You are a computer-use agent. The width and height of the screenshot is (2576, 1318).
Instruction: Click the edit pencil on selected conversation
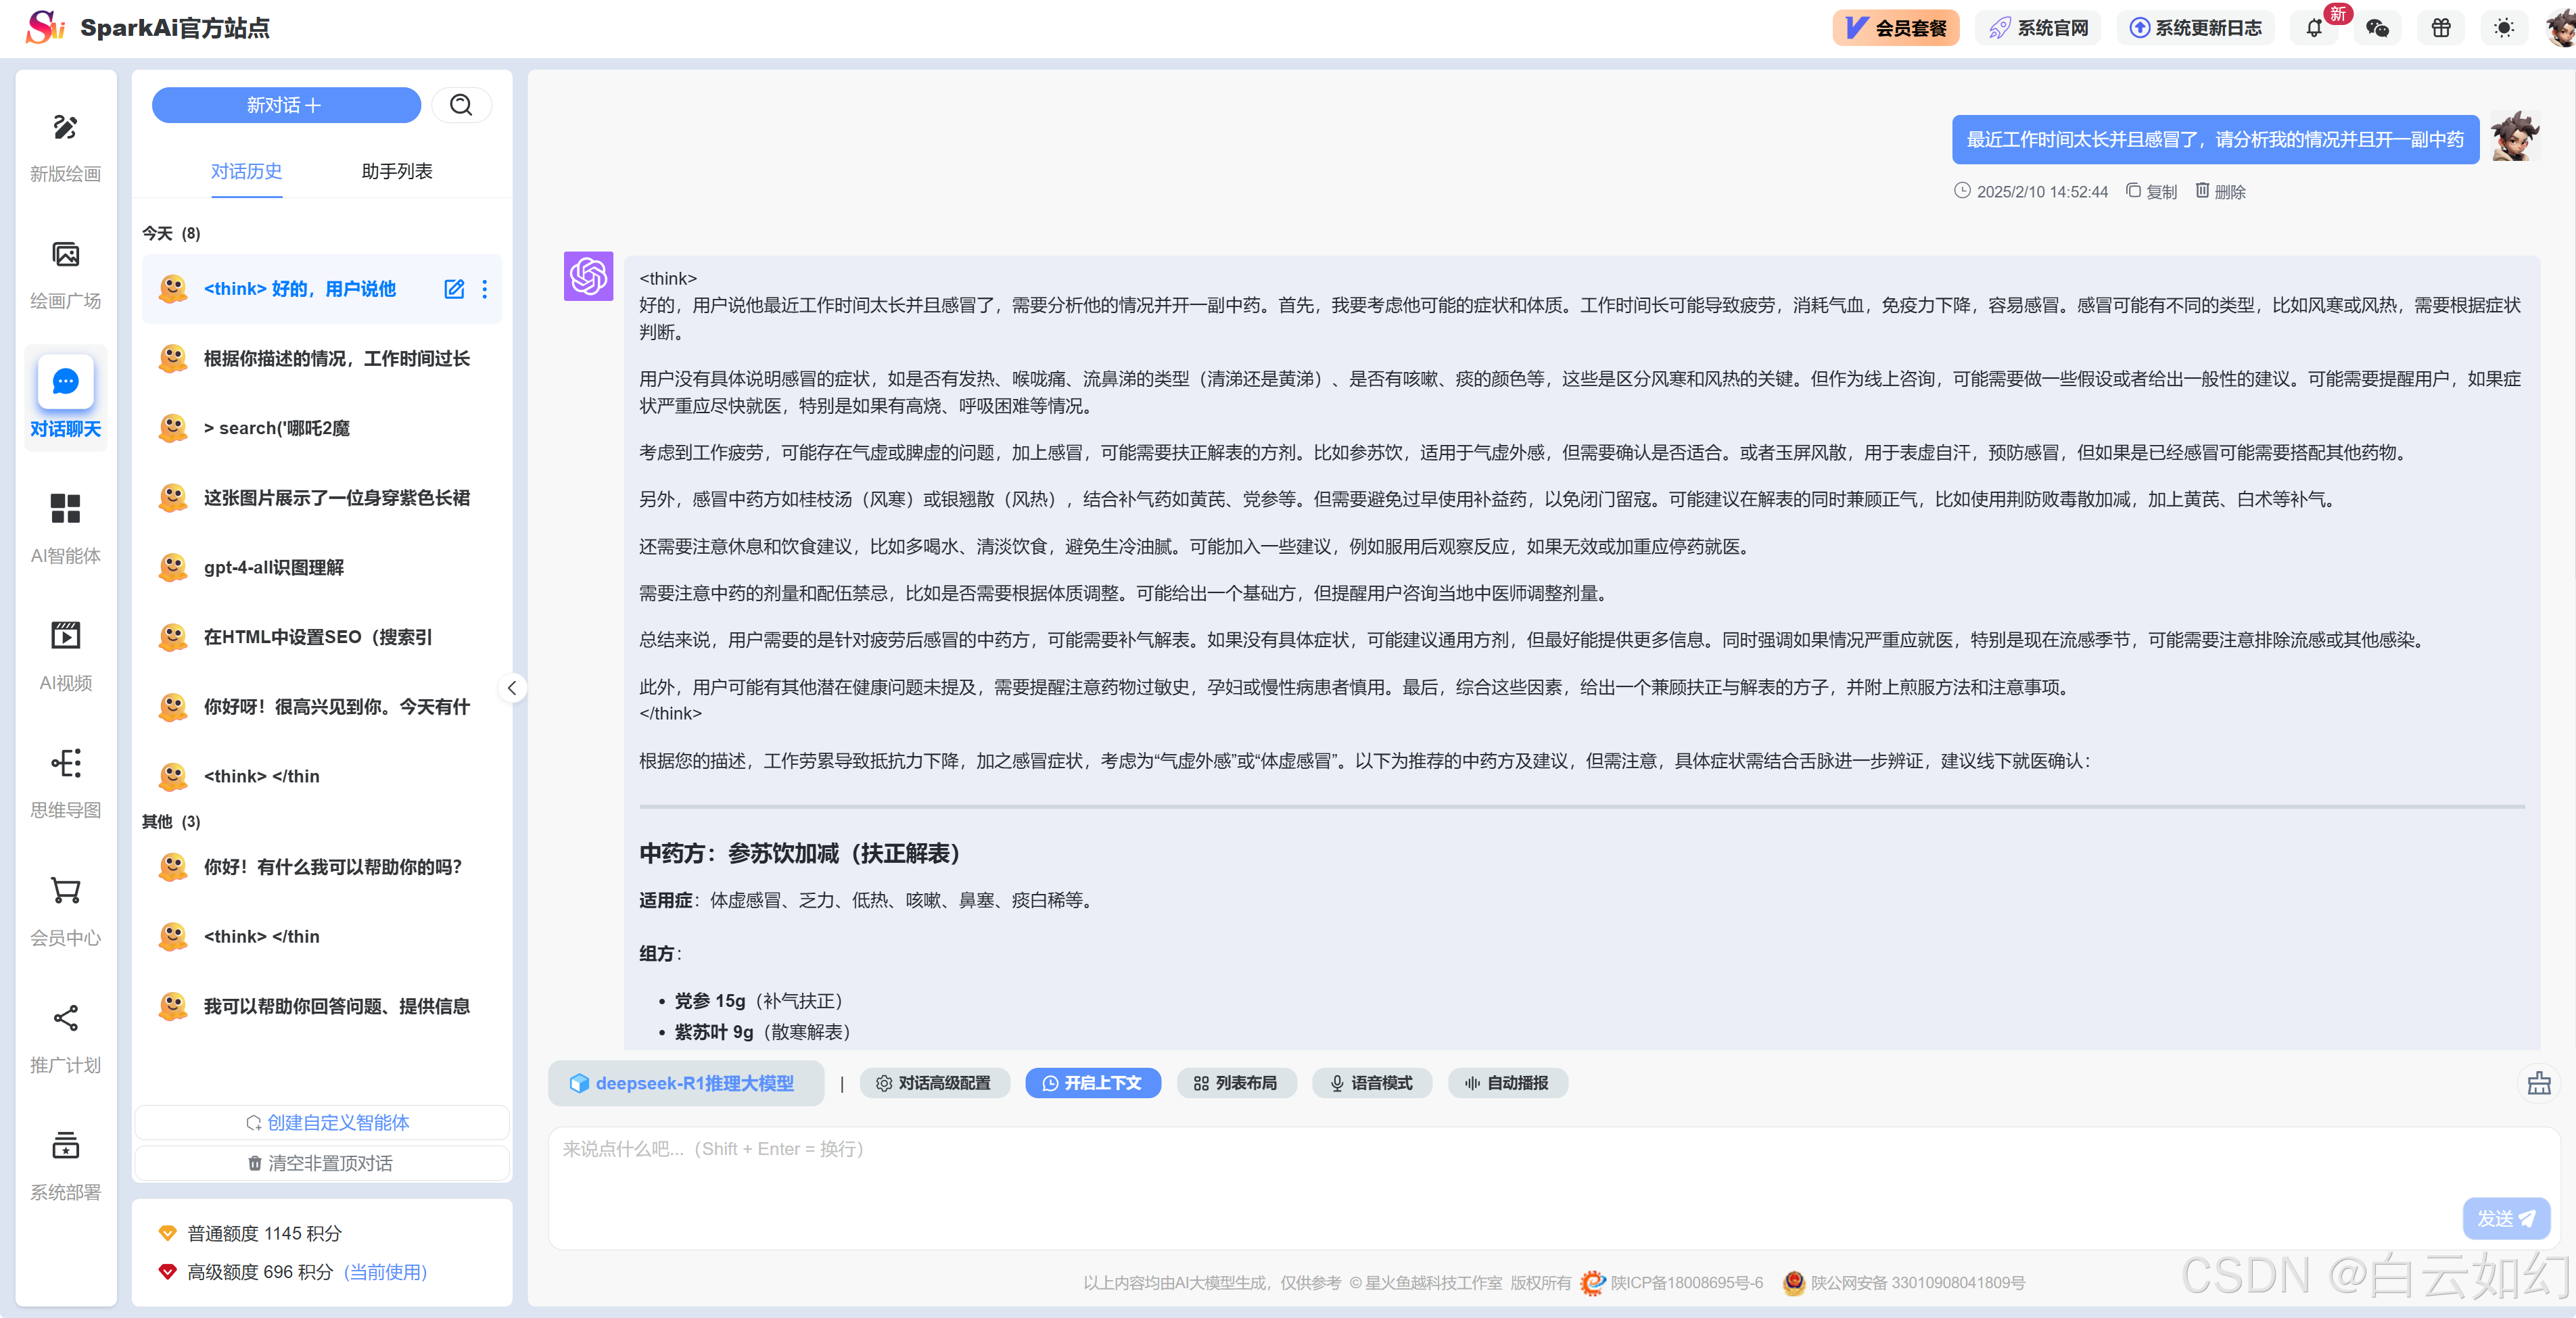point(454,289)
